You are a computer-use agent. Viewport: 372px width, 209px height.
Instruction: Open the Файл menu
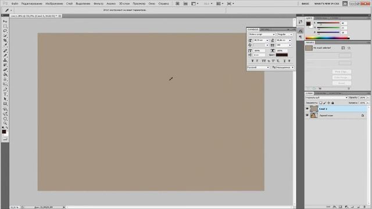point(15,3)
